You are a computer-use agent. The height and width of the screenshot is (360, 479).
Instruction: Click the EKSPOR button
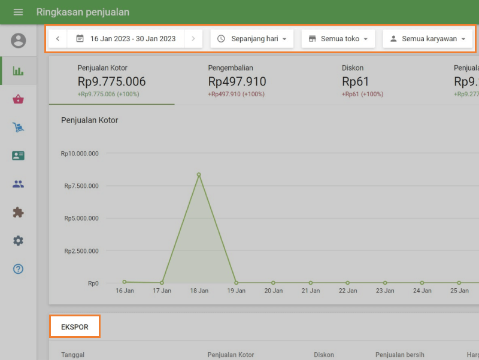(75, 327)
